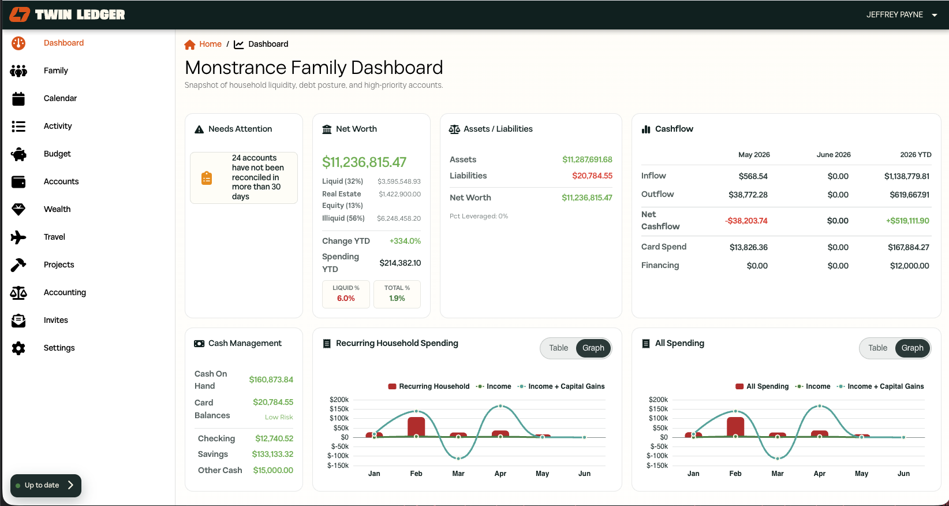Viewport: 949px width, 506px height.
Task: Select Graph view for Recurring Household Spending
Action: (593, 348)
